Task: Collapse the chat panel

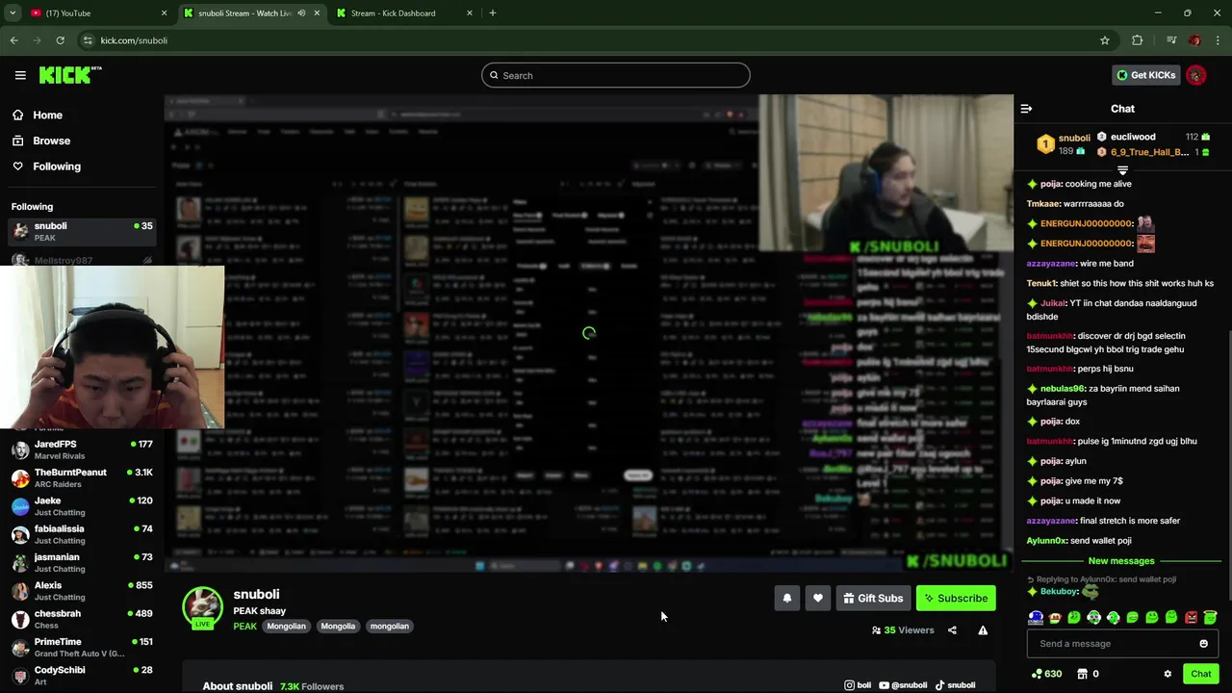Action: (x=1026, y=109)
